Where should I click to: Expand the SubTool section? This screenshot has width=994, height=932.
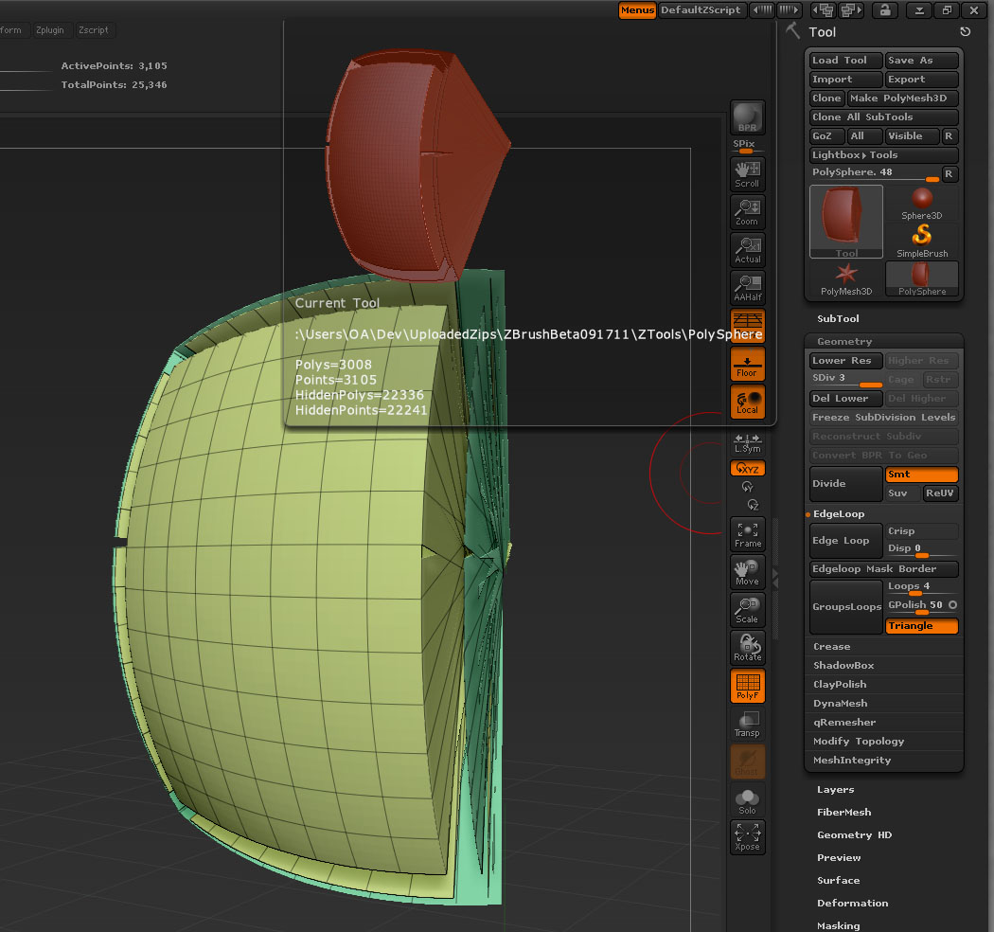click(838, 319)
